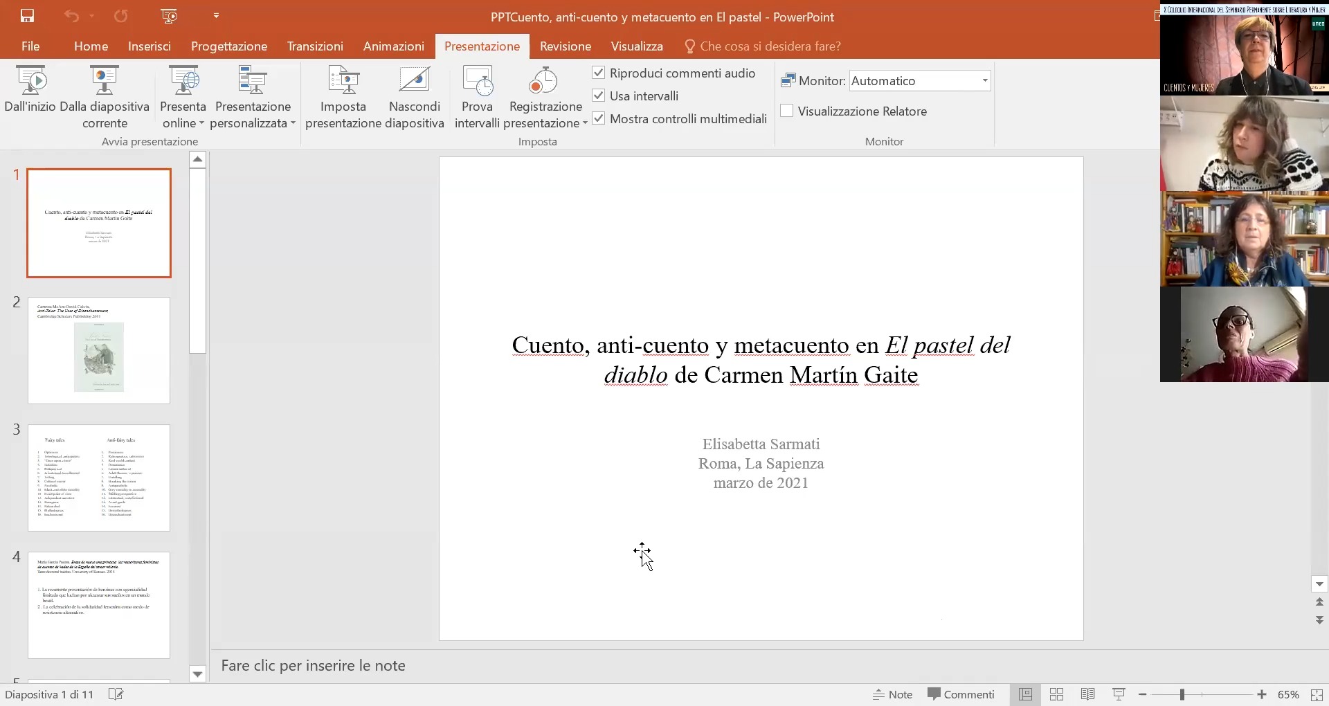Image resolution: width=1329 pixels, height=706 pixels.
Task: Click Nascondi diapositiva icon
Action: (x=415, y=81)
